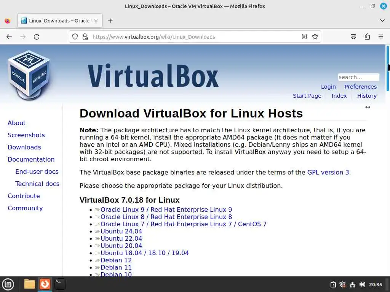Open Screenshots in the sidebar
This screenshot has height=292, width=390.
point(26,135)
